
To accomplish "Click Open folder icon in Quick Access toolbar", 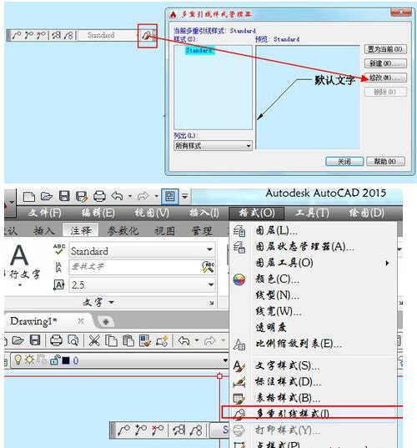I will pos(47,197).
